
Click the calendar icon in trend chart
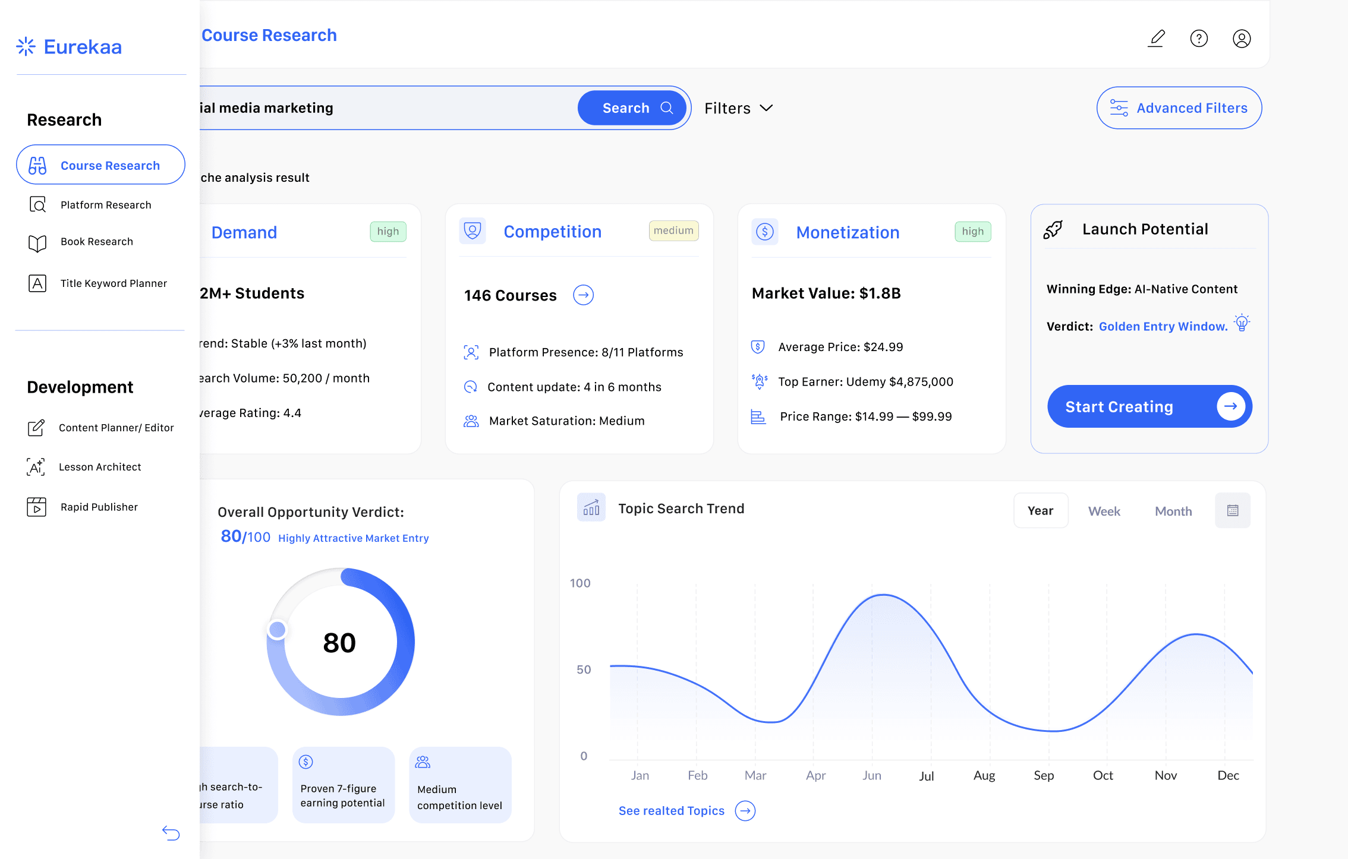pos(1233,510)
